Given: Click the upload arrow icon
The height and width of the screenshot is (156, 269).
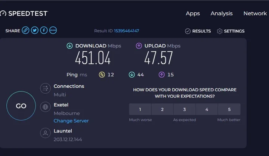Looking at the screenshot, I should (139, 46).
